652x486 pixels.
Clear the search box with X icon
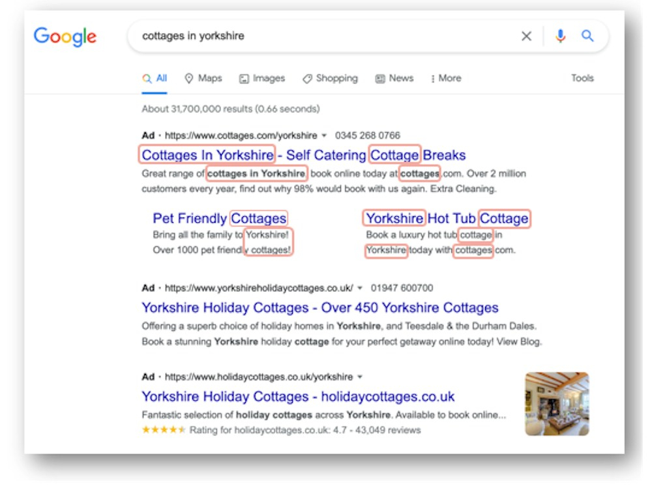tap(526, 36)
